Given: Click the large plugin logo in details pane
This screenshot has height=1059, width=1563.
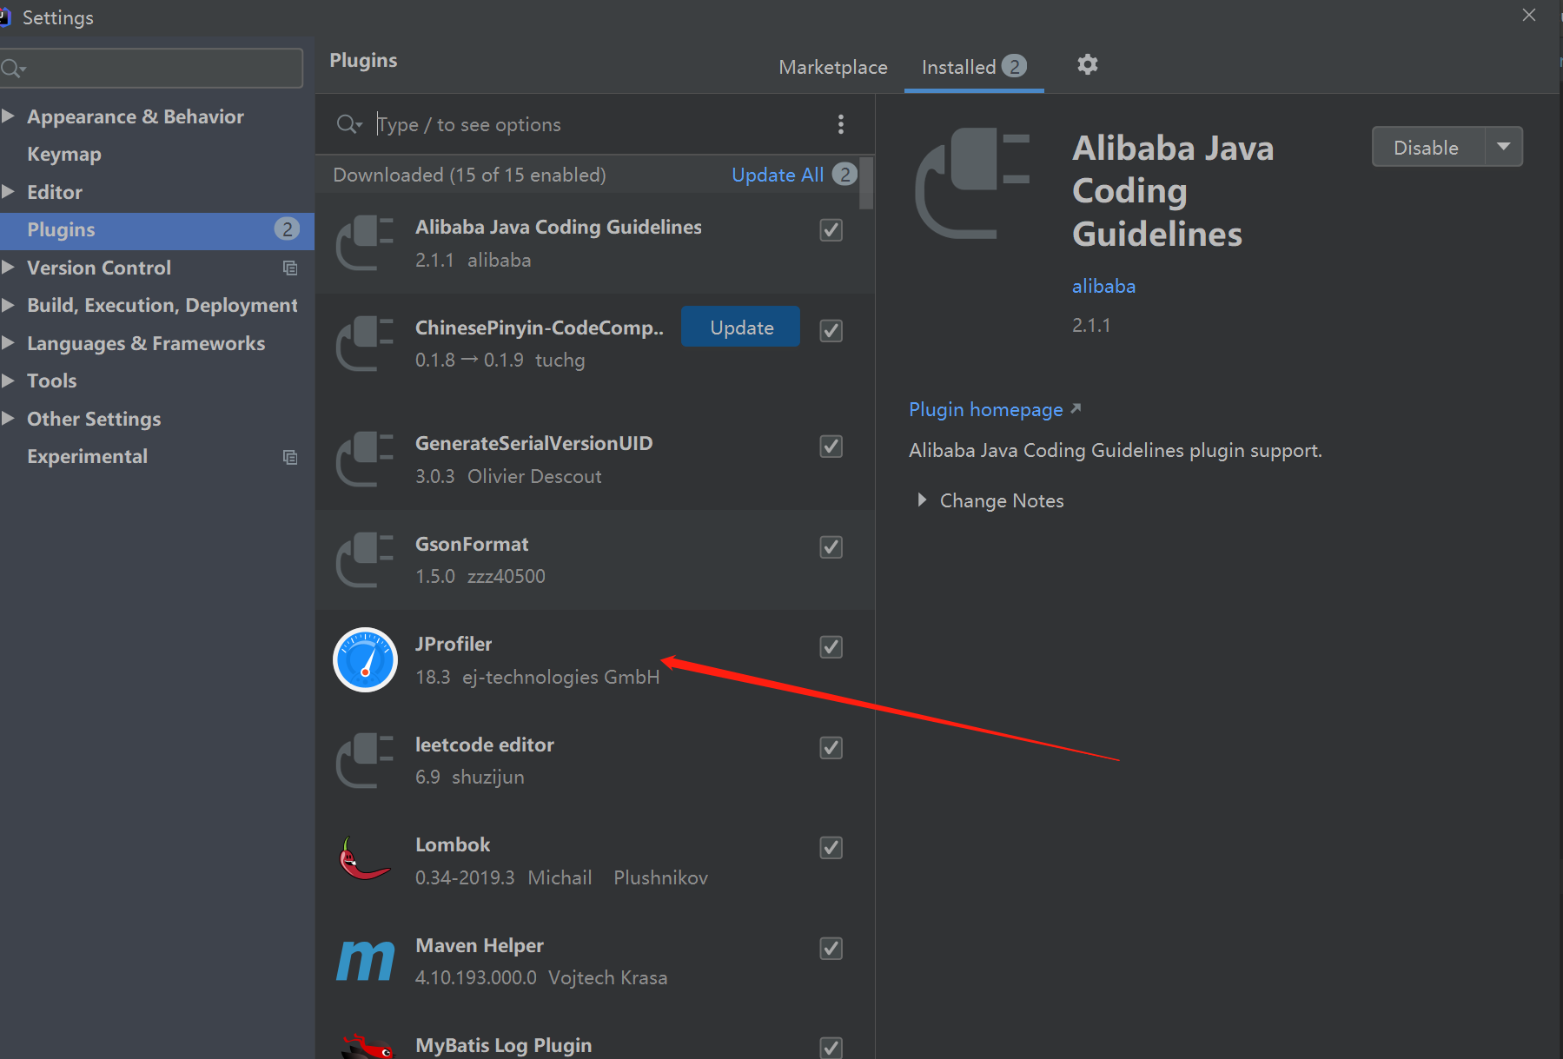Looking at the screenshot, I should coord(973,182).
